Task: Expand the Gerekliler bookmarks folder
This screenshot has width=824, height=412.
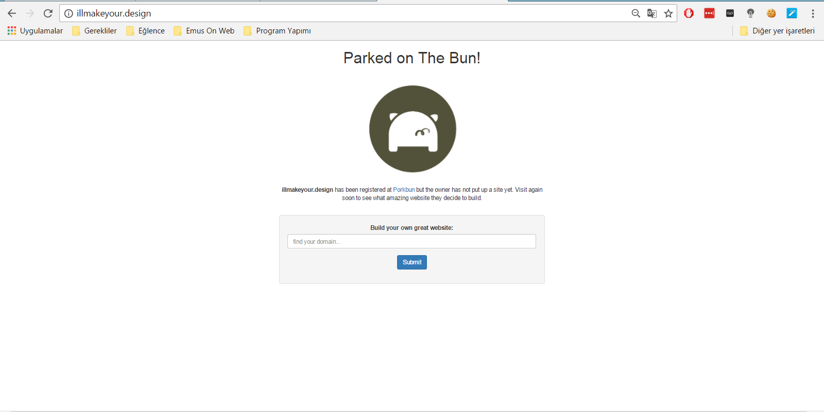Action: 95,31
